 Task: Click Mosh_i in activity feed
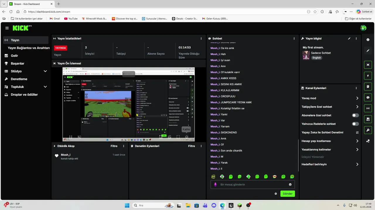point(66,155)
